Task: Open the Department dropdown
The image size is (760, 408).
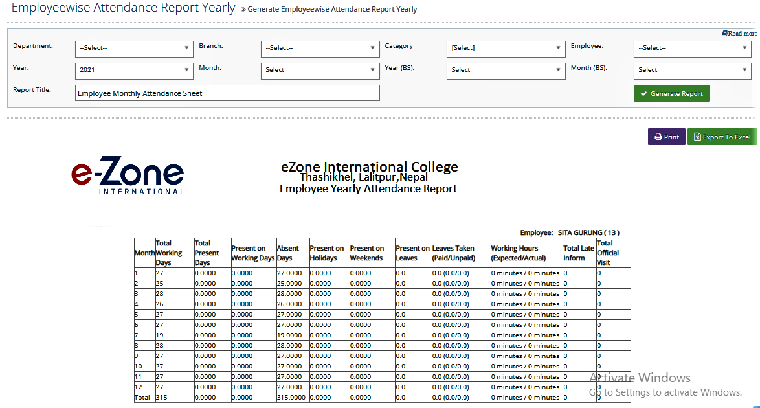Action: (x=134, y=48)
